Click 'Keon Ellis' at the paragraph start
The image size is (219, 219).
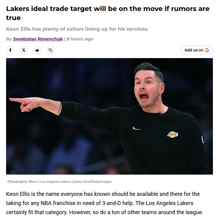tap(18, 194)
